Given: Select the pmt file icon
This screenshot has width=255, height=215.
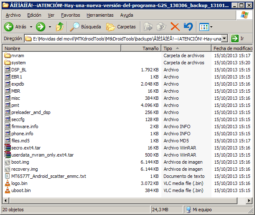Looking at the screenshot, I should [8, 105].
